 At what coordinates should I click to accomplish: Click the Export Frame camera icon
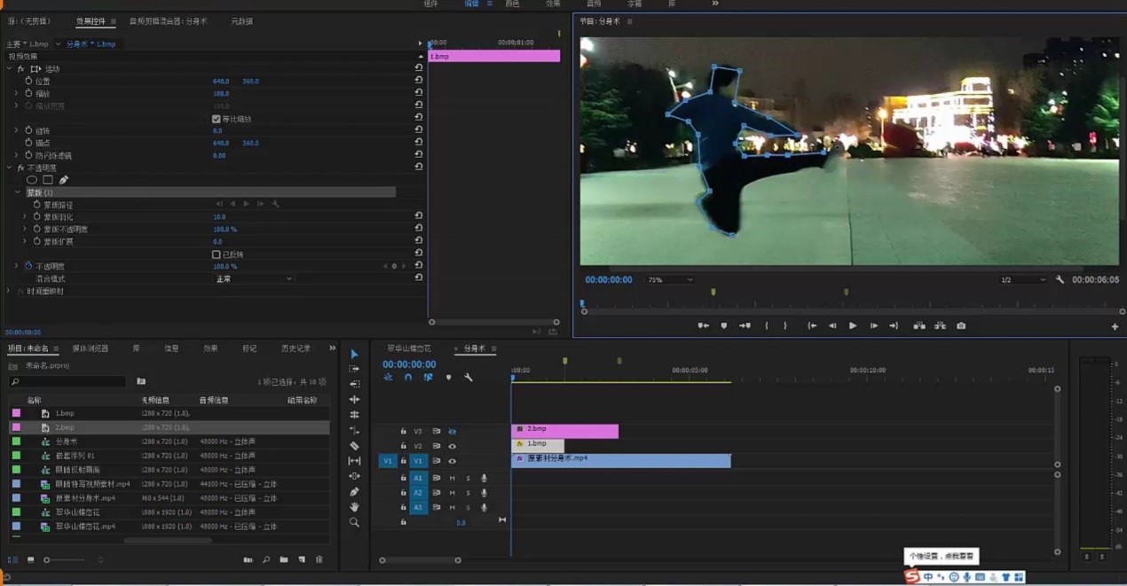tap(961, 325)
